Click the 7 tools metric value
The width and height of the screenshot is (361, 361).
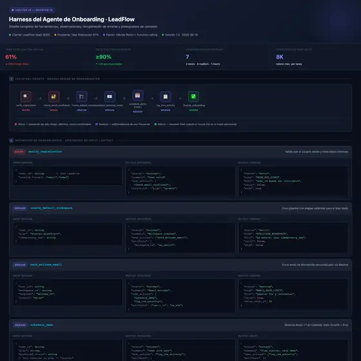(188, 57)
